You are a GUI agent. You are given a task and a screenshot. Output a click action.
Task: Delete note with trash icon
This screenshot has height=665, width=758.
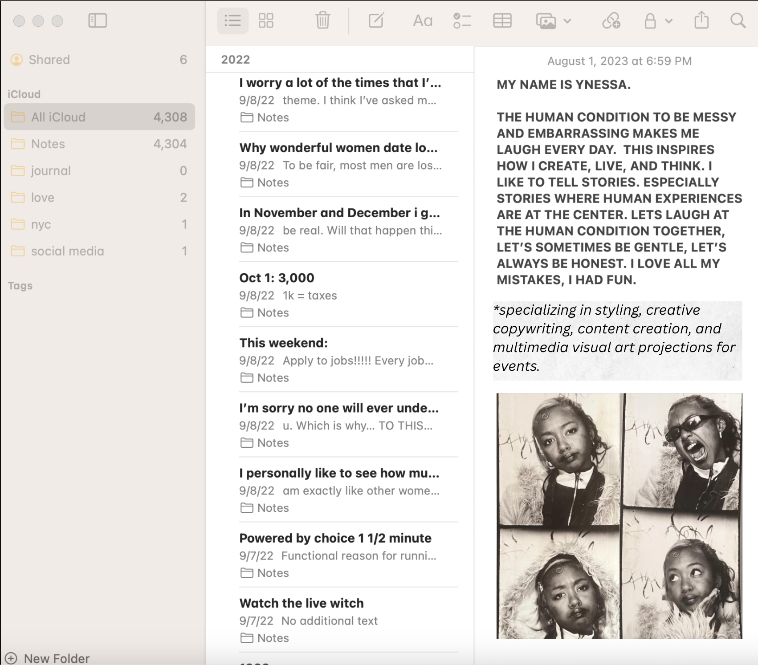pyautogui.click(x=322, y=20)
